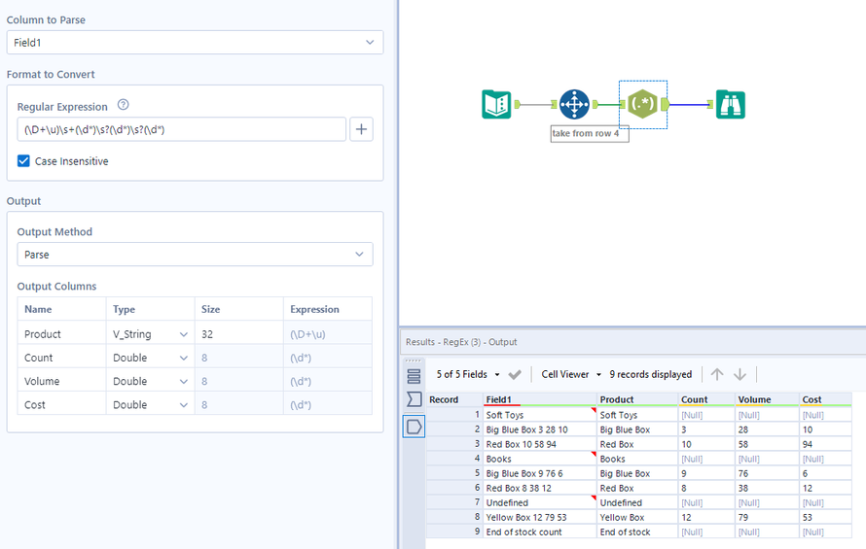866x549 pixels.
Task: Click the checkmark apply fields icon
Action: 515,375
